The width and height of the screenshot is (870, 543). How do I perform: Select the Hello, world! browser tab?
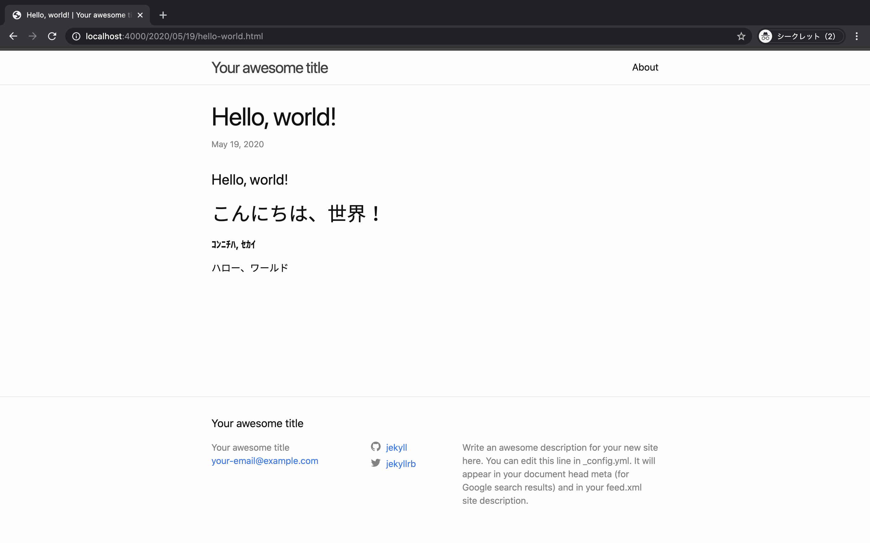click(76, 15)
